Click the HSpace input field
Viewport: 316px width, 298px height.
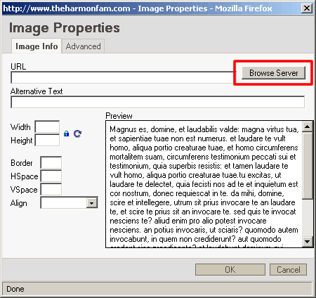click(51, 176)
